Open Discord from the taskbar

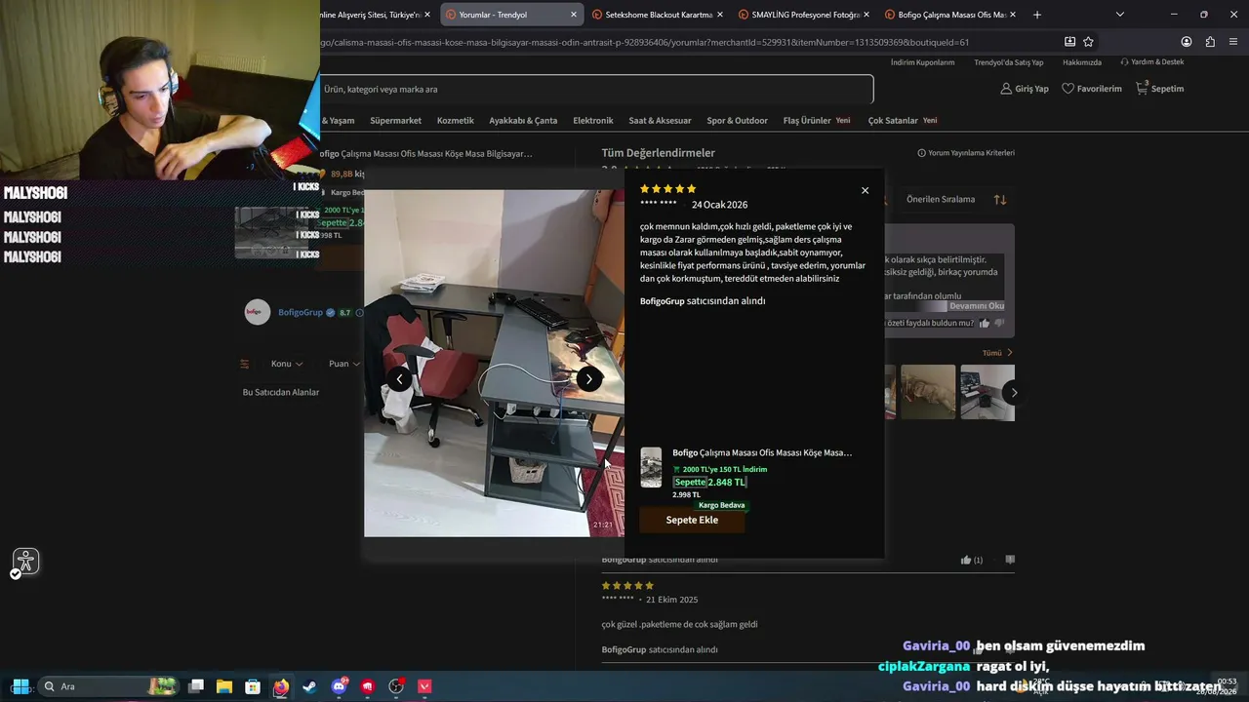[x=339, y=686]
